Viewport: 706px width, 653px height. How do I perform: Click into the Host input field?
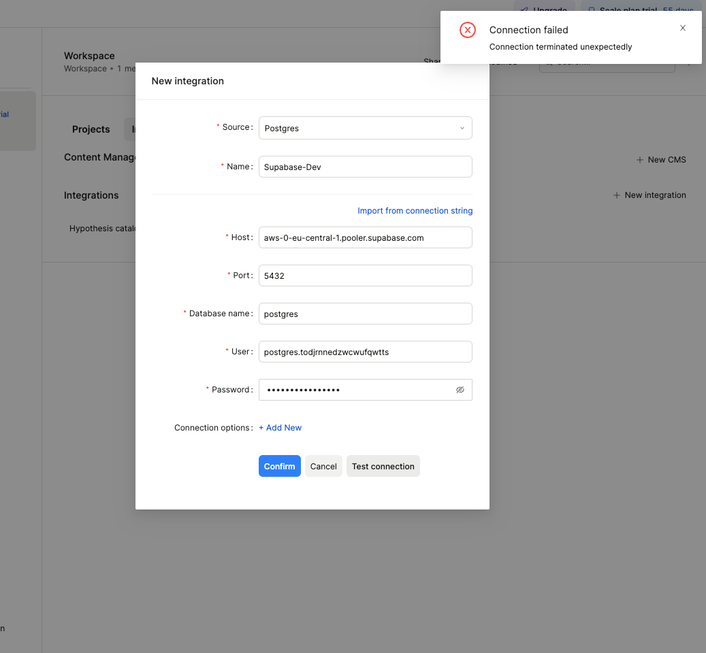click(365, 237)
